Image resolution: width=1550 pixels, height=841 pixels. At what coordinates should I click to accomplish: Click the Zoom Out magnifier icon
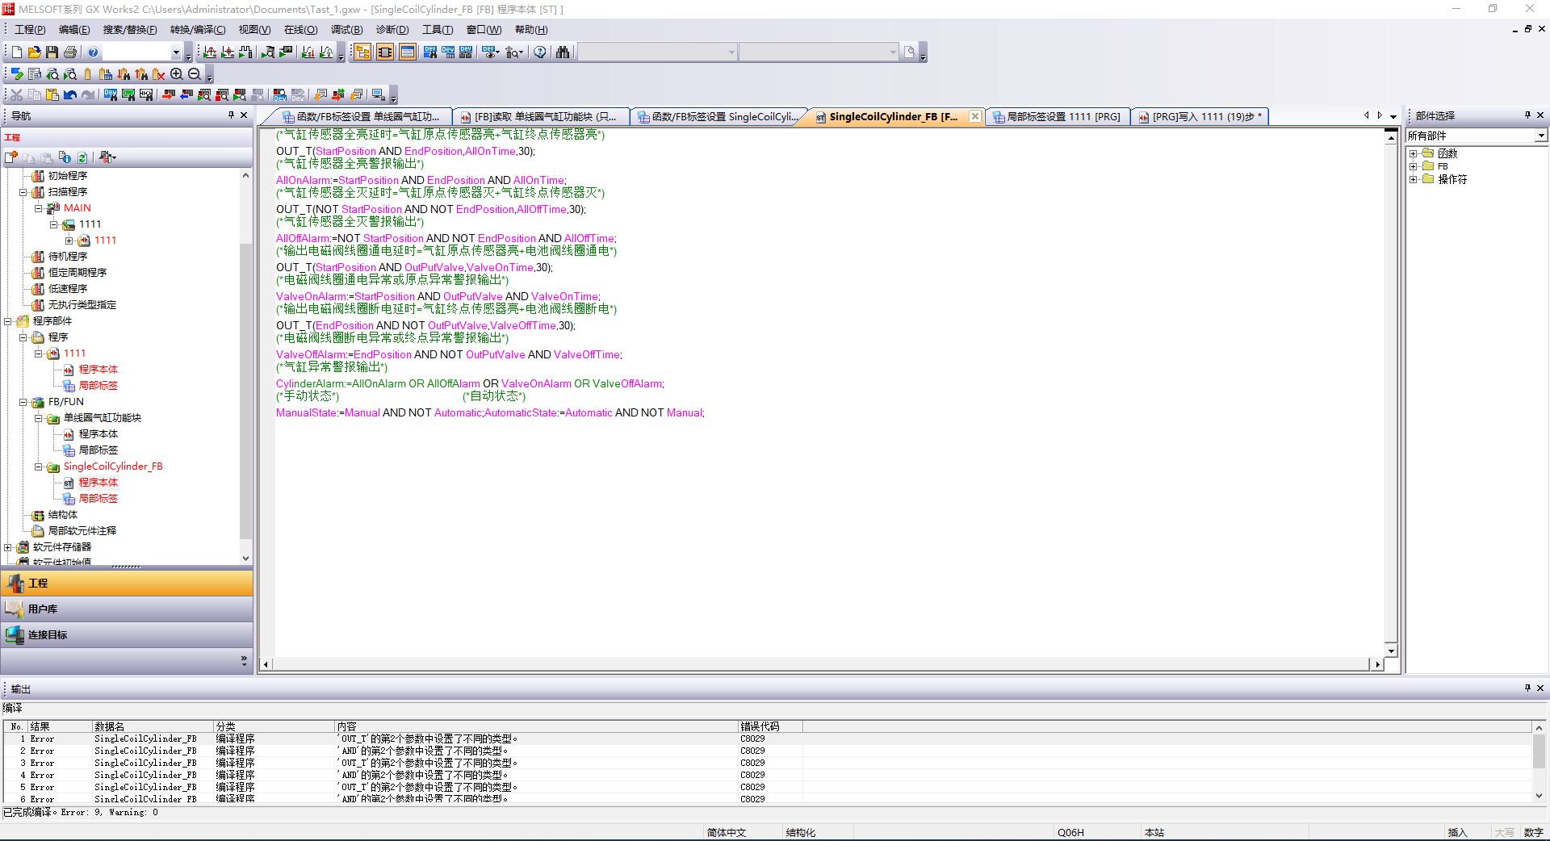click(x=195, y=74)
